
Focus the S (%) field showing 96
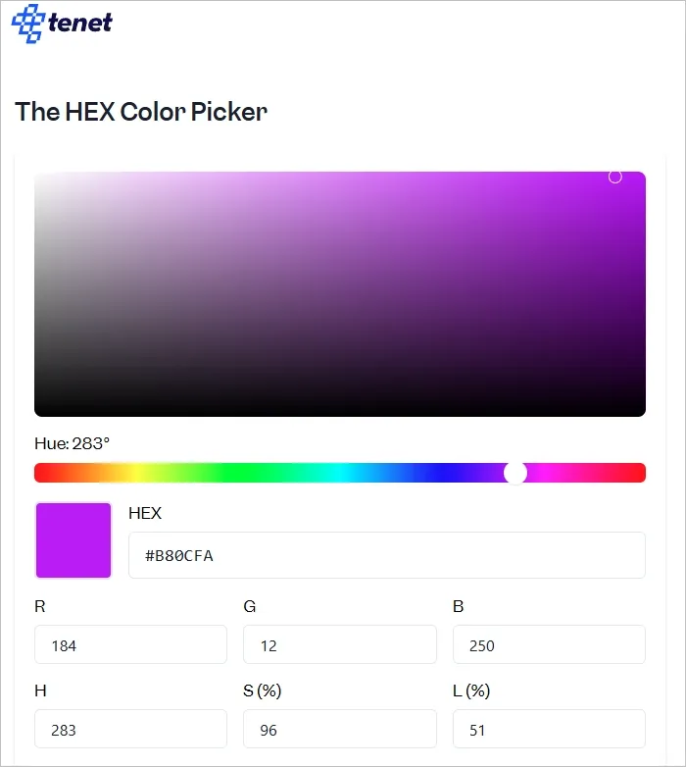coord(339,730)
